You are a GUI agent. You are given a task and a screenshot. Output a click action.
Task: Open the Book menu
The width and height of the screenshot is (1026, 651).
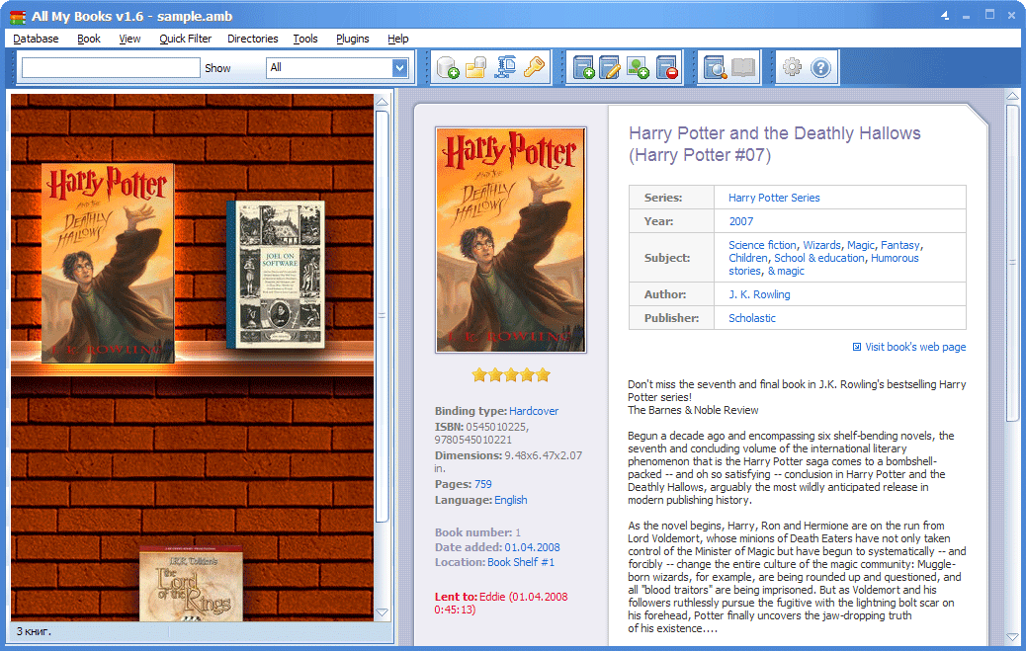click(x=89, y=39)
